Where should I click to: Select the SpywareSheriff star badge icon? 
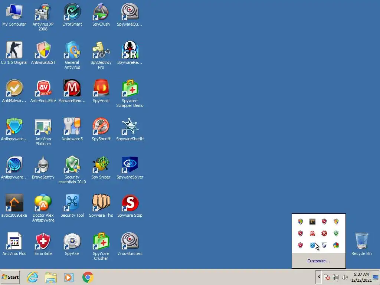[130, 130]
